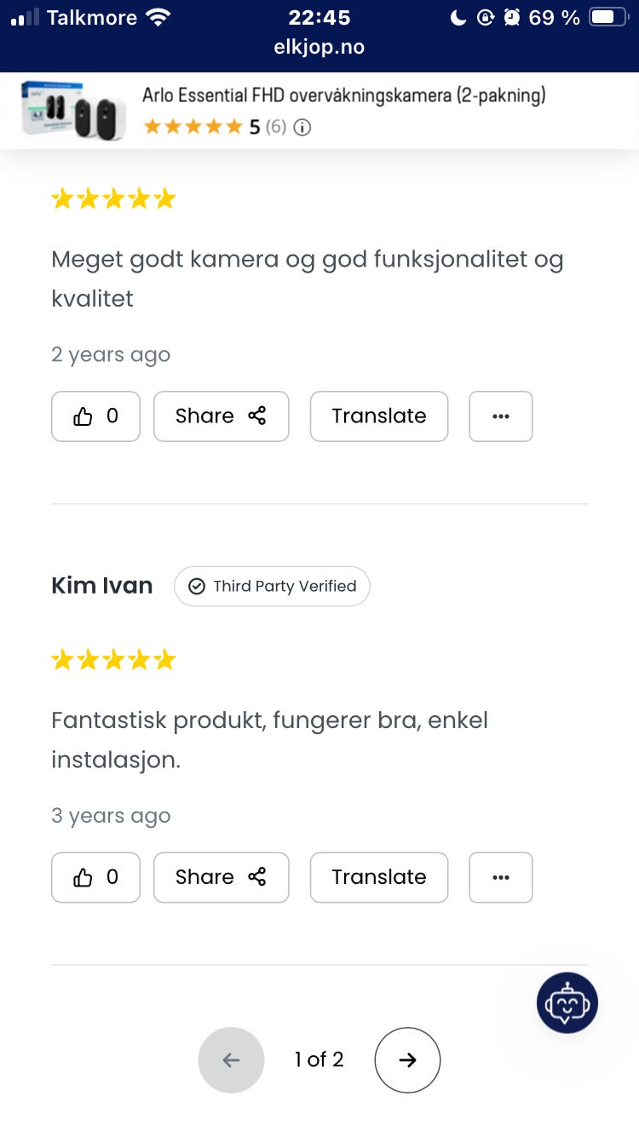Image resolution: width=639 pixels, height=1136 pixels.
Task: Go to next reviews page arrow
Action: click(x=407, y=1060)
